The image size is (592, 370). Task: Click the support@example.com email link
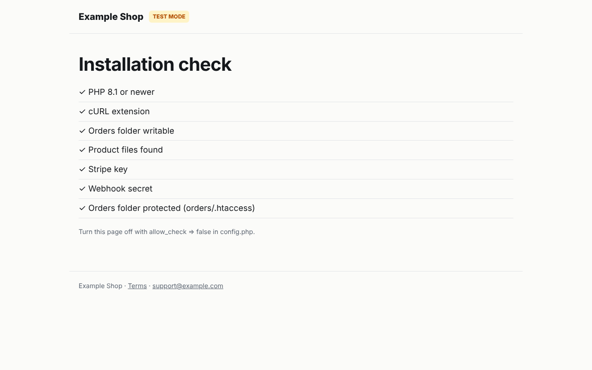point(188,286)
